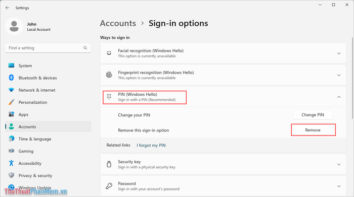Image resolution: width=354 pixels, height=197 pixels.
Task: Click the Gaming controller icon
Action: pos(11,151)
